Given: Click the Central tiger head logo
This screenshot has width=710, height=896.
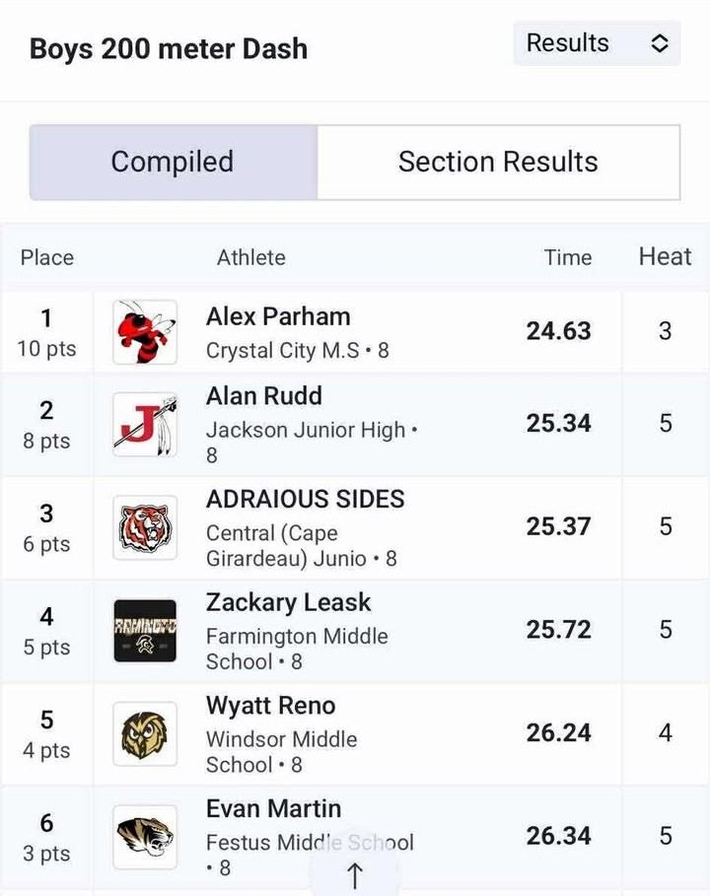Looking at the screenshot, I should pyautogui.click(x=145, y=527).
